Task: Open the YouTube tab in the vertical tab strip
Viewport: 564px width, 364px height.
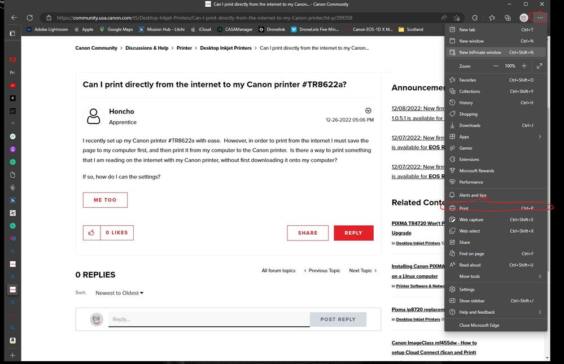Action: 12,86
